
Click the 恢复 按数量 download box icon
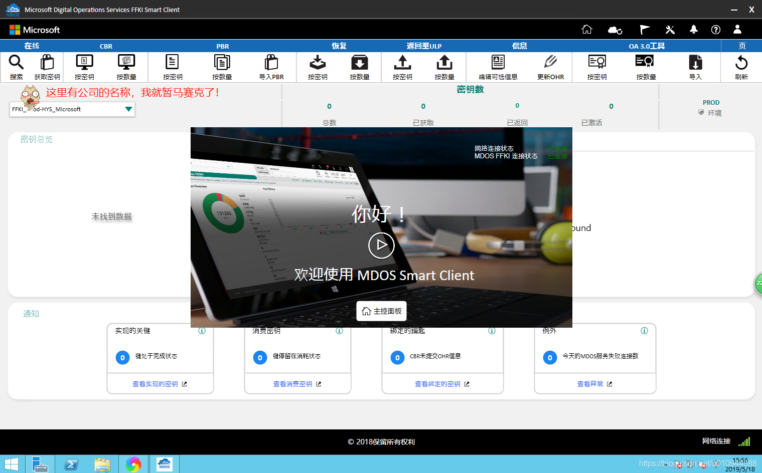tap(360, 62)
